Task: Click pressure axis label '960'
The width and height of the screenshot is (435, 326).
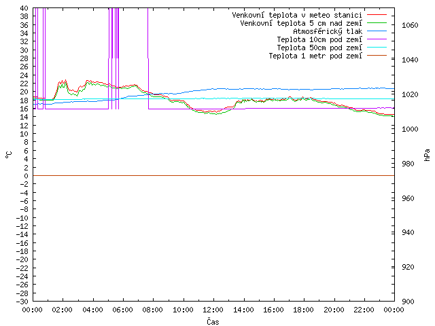Action: 408,198
